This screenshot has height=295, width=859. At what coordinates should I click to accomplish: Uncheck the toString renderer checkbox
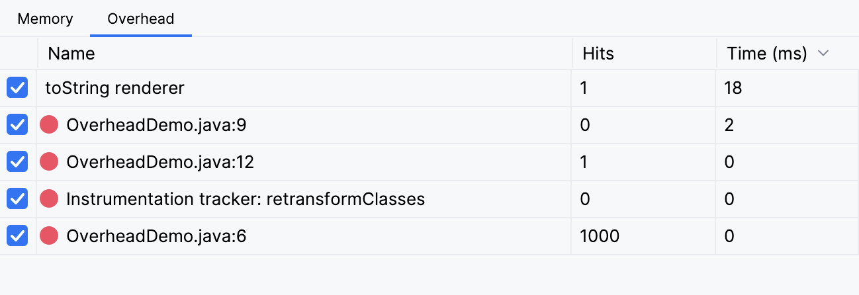tap(17, 87)
